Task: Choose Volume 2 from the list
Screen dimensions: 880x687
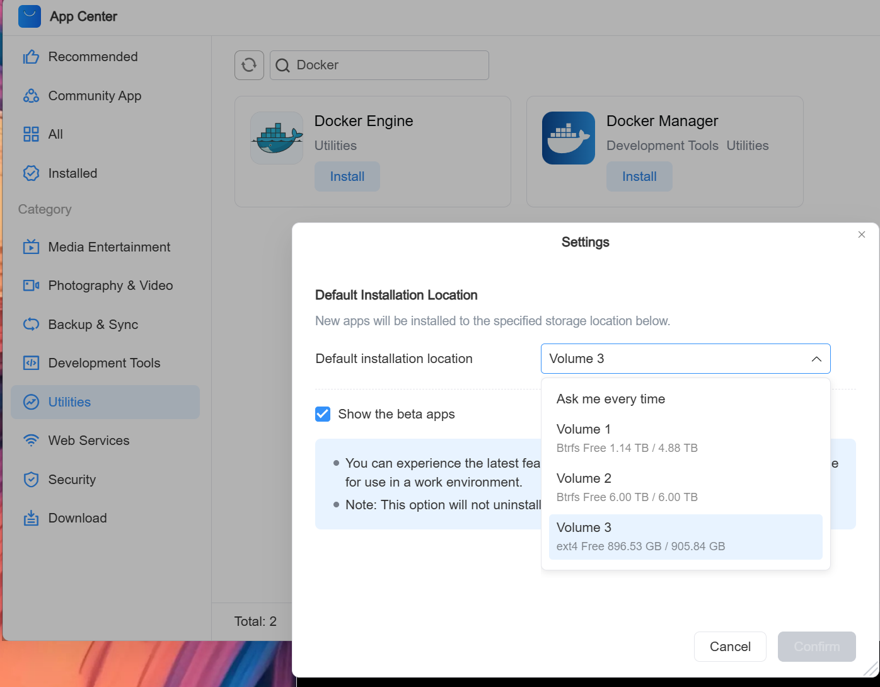Action: click(x=685, y=487)
